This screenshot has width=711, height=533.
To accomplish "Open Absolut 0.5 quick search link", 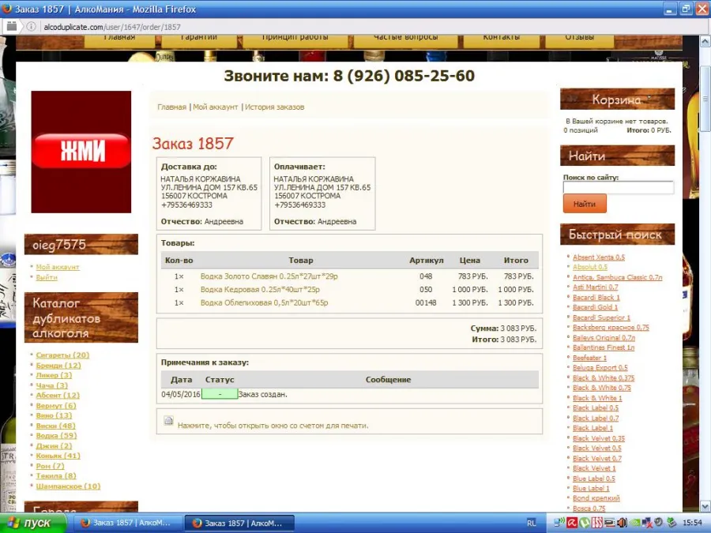I will (590, 267).
